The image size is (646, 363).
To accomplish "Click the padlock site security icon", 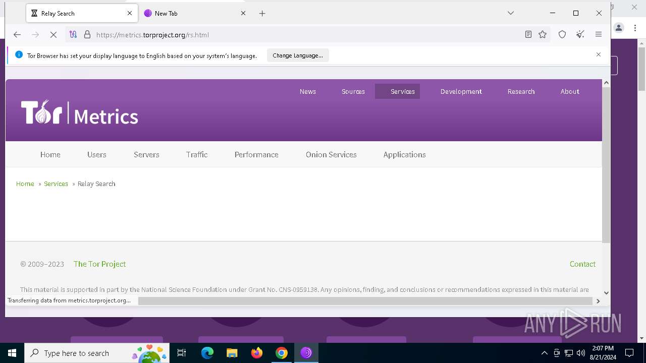I will click(87, 35).
